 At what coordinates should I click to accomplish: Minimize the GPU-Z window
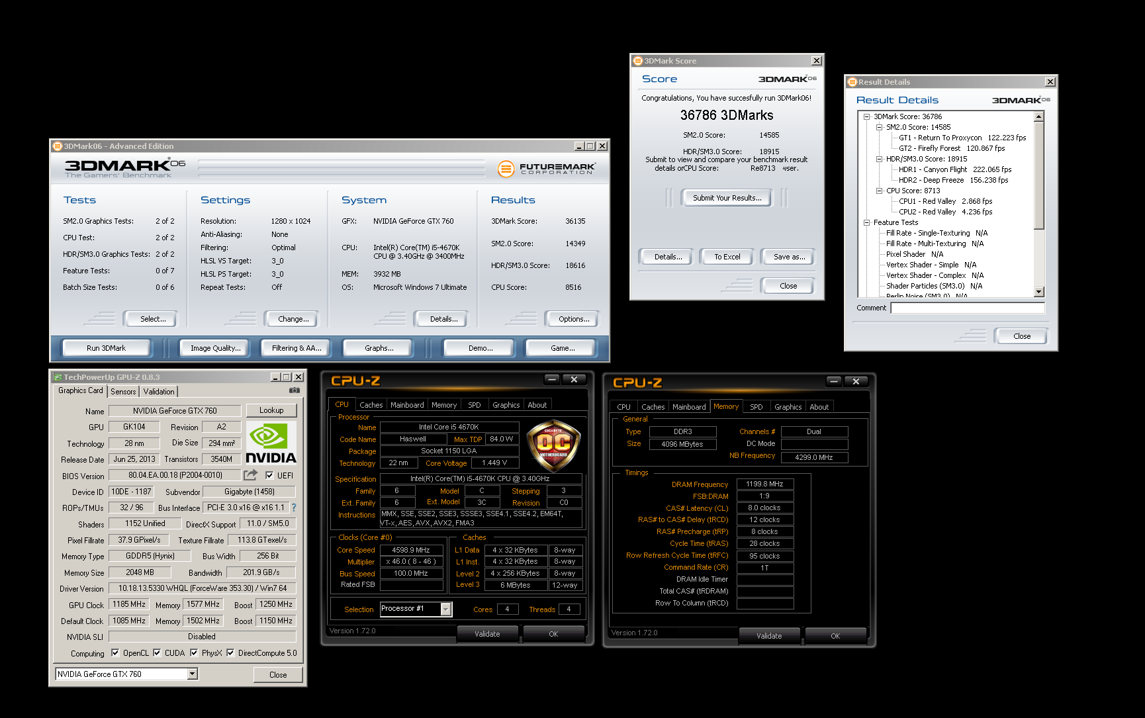[275, 377]
